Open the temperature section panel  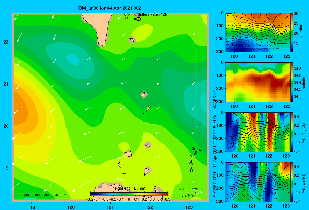[x=258, y=32]
